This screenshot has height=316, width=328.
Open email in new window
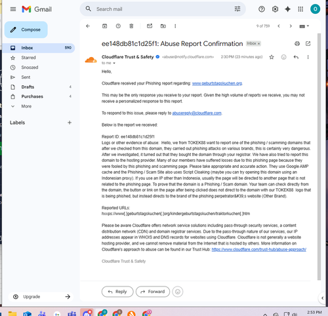pos(308,44)
